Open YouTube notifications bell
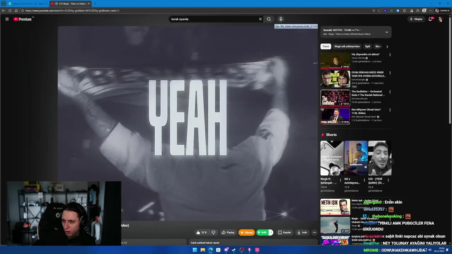 click(x=430, y=19)
